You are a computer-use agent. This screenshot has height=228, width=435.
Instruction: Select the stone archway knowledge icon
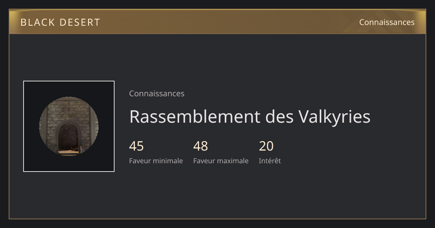click(69, 126)
